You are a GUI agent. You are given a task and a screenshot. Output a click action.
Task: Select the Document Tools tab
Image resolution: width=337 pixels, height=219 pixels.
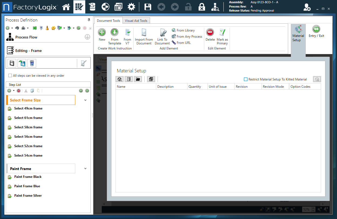point(108,20)
